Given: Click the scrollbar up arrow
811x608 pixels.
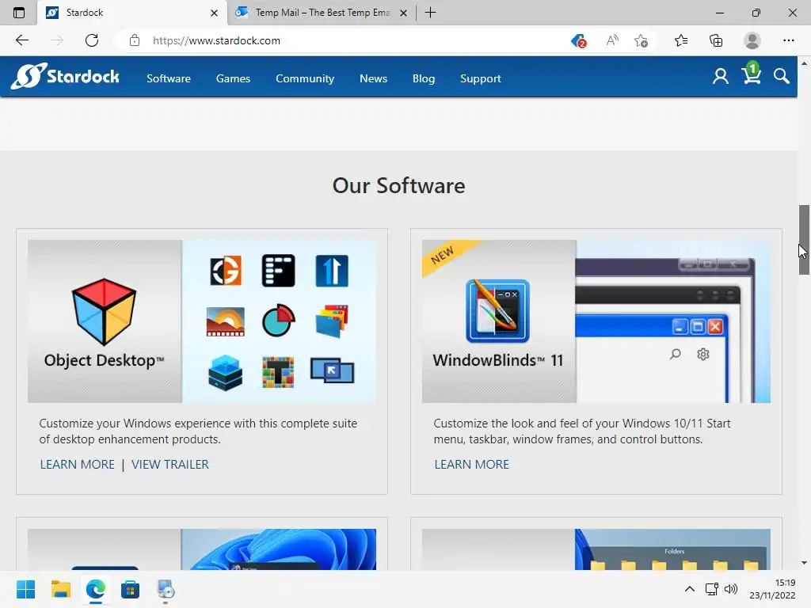Looking at the screenshot, I should point(804,63).
